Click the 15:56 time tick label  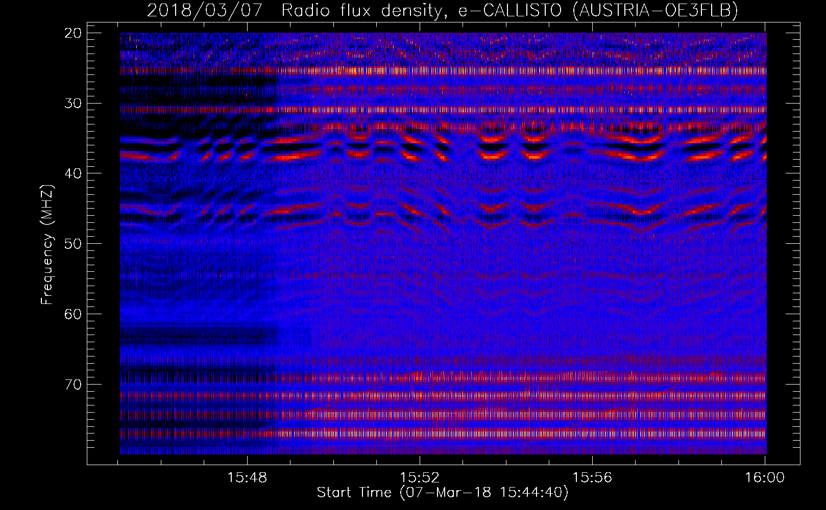pyautogui.click(x=592, y=478)
